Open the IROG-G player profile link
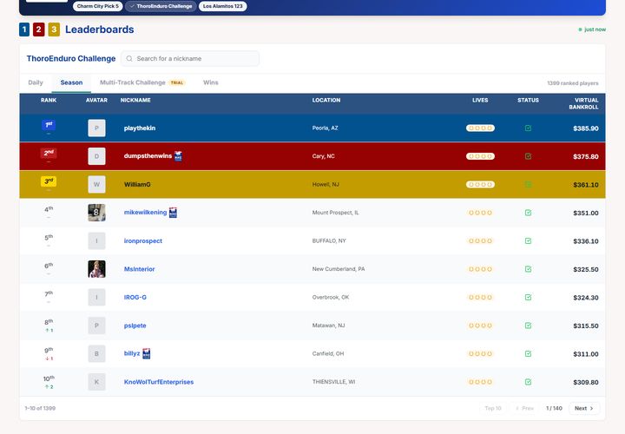625x434 pixels. [135, 298]
